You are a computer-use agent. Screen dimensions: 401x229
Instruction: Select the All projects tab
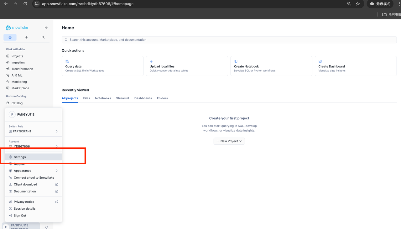tap(70, 98)
